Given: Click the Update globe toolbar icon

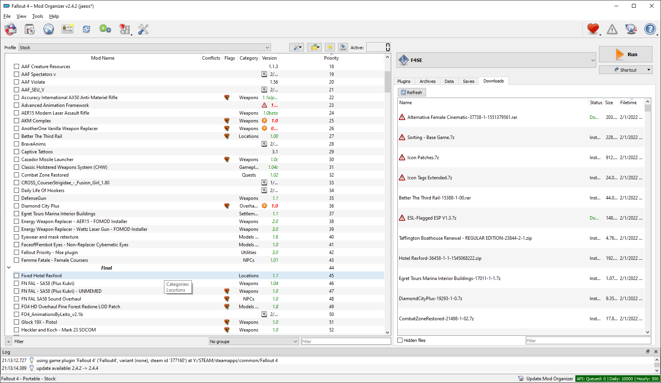Looking at the screenshot, I should [631, 29].
